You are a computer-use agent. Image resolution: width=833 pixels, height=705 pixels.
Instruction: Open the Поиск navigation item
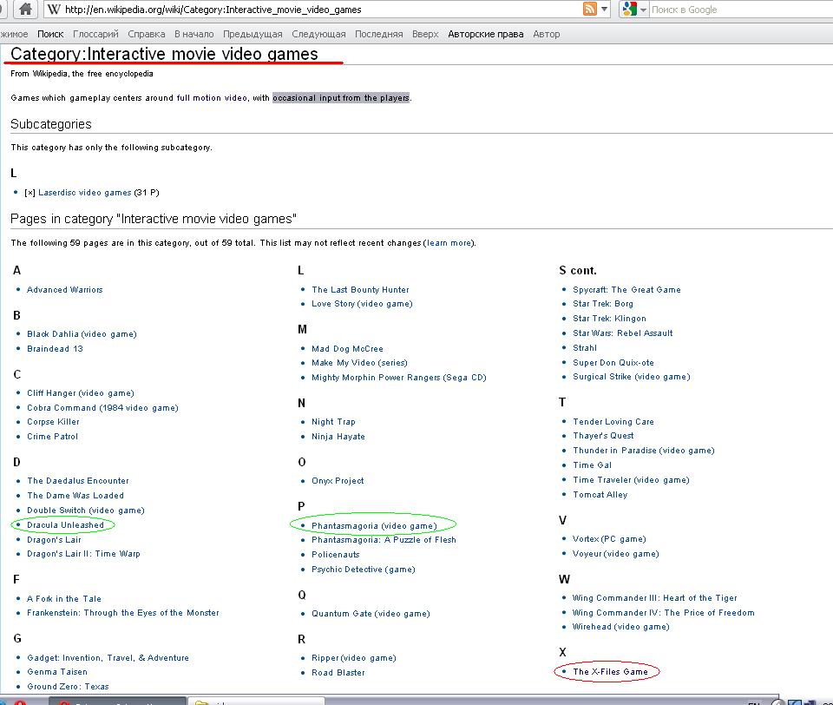(50, 34)
